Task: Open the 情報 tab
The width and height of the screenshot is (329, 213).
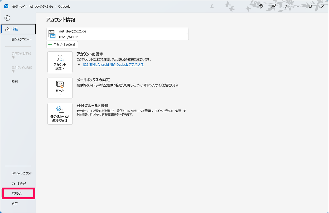Action: tap(18, 29)
